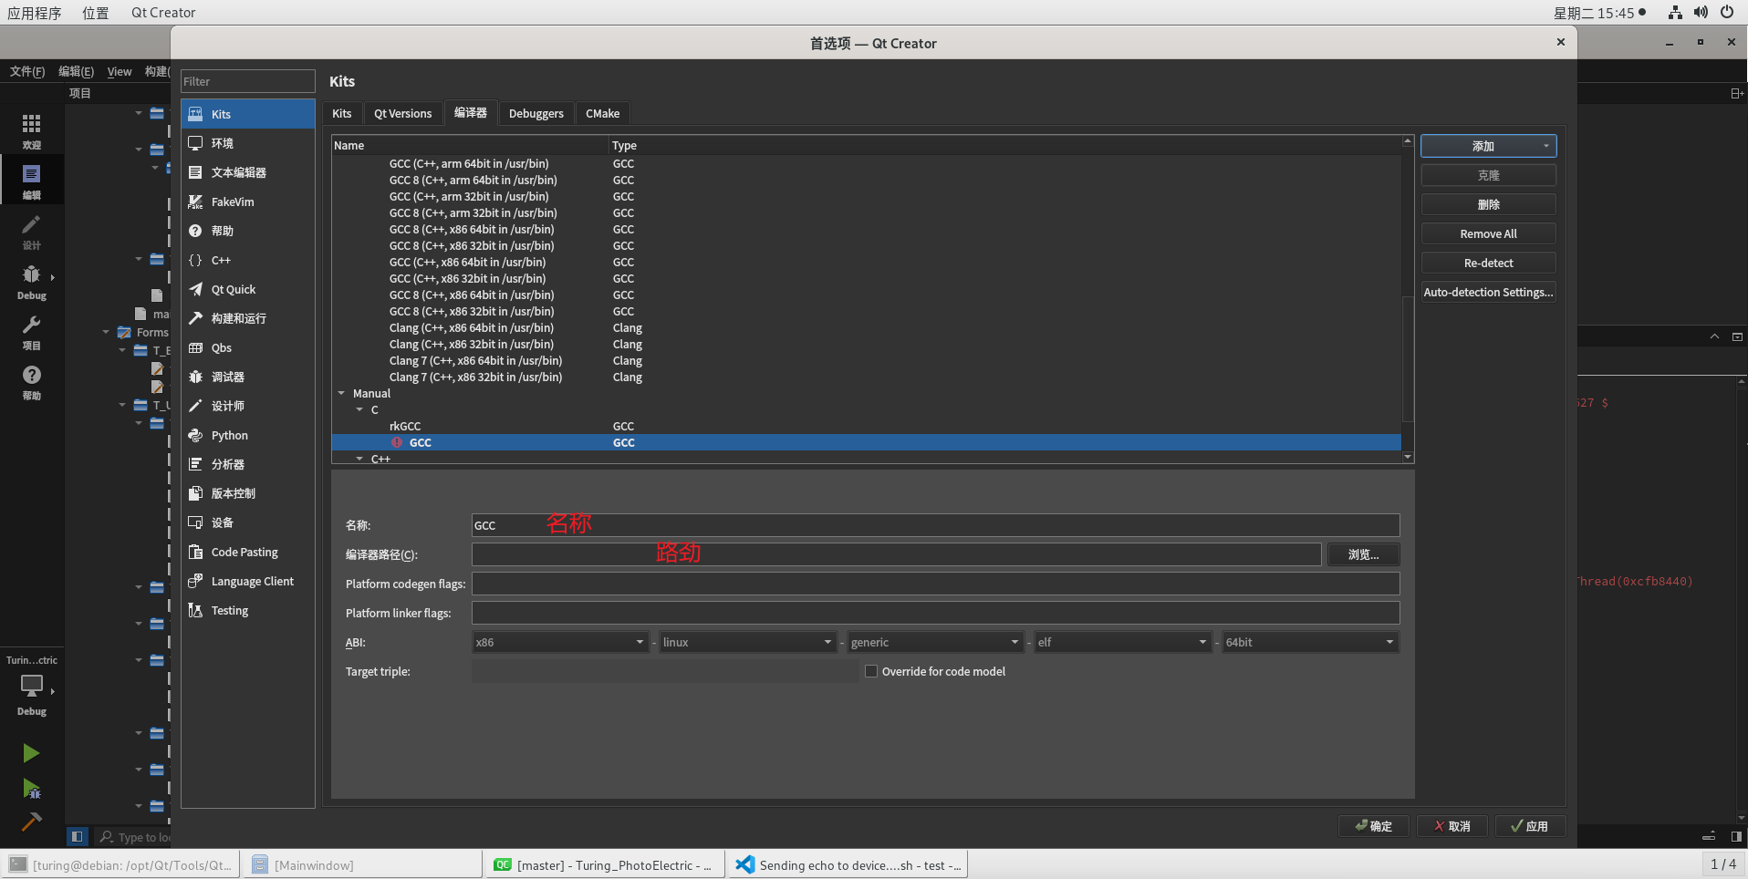Viewport: 1748px width, 879px height.
Task: Switch to the Qt Versions tab
Action: coord(402,113)
